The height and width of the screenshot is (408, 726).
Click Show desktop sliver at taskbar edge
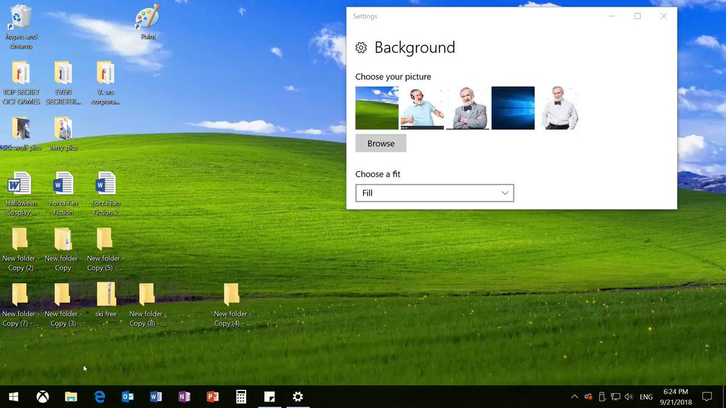pos(724,397)
